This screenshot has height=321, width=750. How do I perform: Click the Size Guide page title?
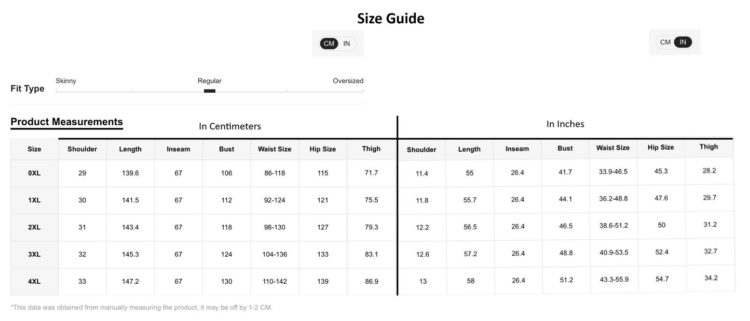click(x=390, y=18)
